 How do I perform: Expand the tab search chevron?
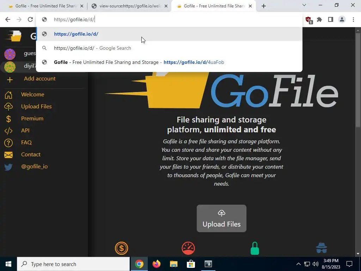tap(304, 5)
